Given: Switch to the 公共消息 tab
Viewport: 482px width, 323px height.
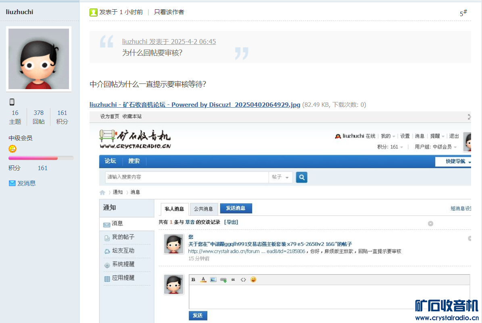Looking at the screenshot, I should point(204,209).
